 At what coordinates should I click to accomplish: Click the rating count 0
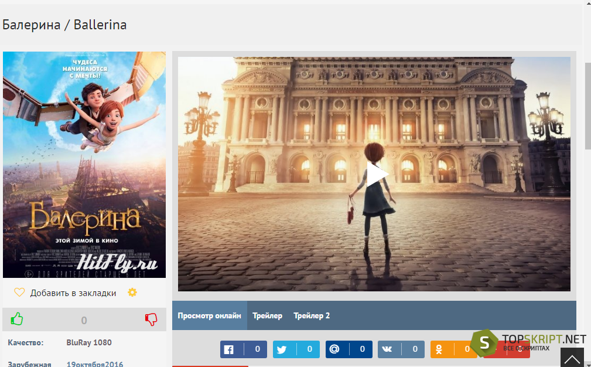pos(84,320)
